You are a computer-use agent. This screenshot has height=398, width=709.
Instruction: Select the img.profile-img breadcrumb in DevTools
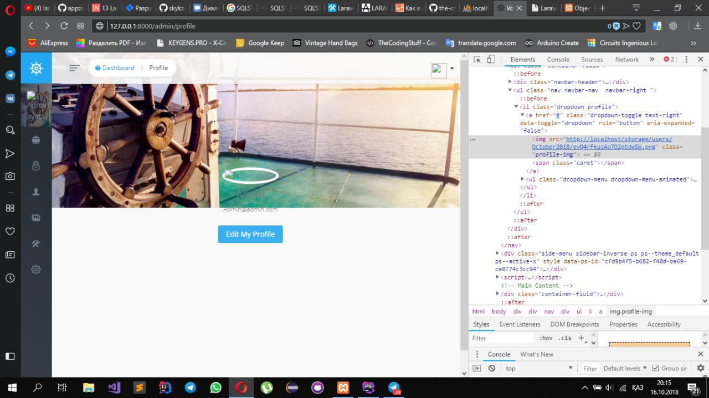tap(630, 312)
